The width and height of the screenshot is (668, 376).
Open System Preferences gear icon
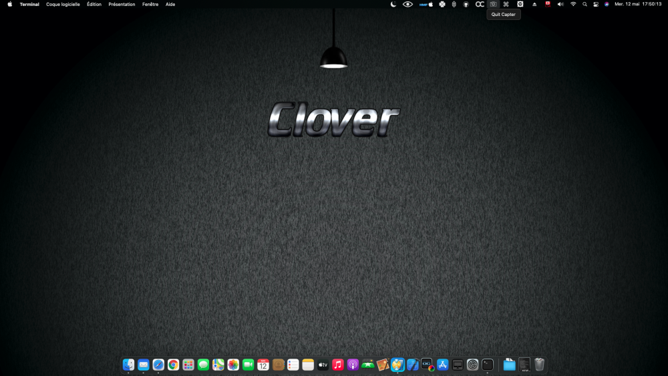[x=472, y=365]
